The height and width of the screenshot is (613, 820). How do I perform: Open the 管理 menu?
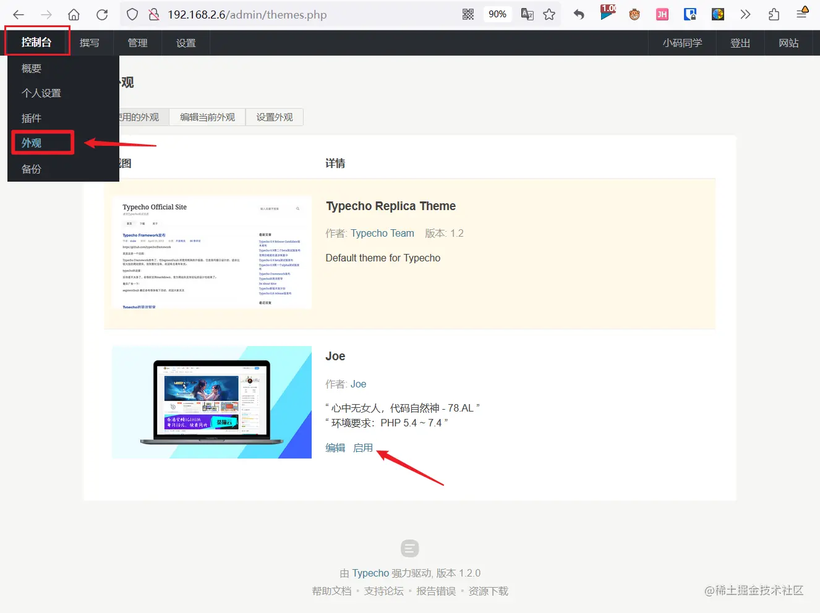coord(137,43)
